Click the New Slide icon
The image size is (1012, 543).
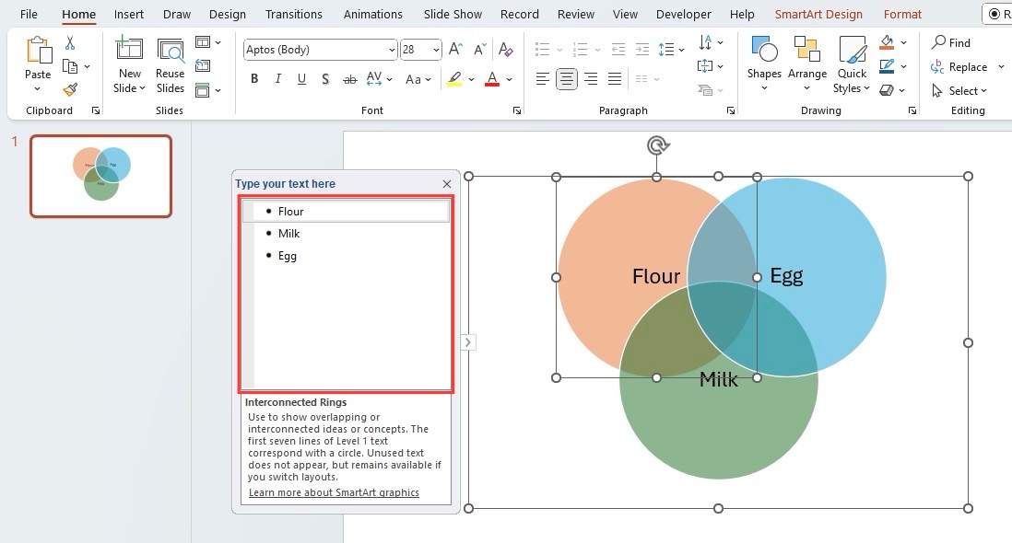(x=129, y=50)
